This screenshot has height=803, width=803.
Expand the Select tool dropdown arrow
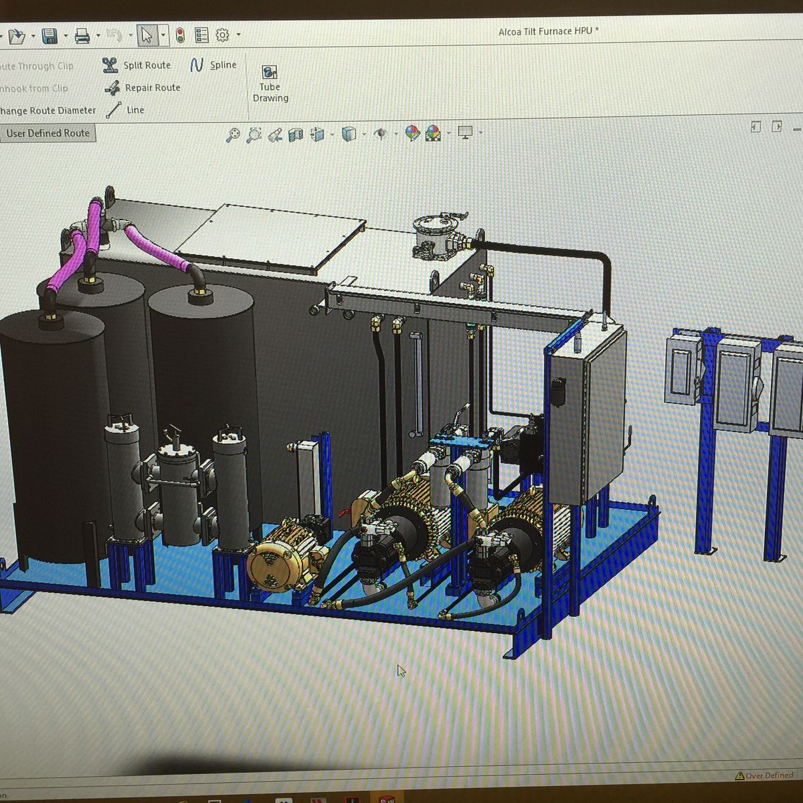(x=163, y=35)
